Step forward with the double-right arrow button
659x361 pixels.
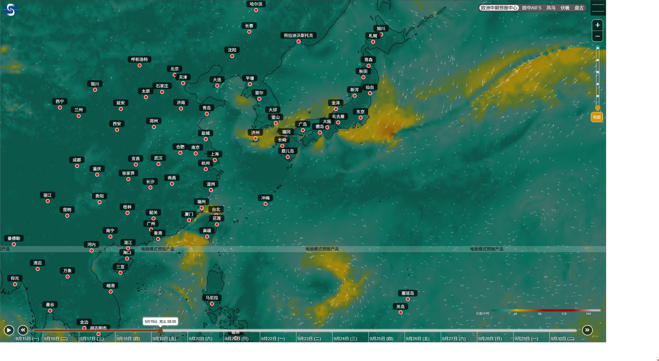[587, 330]
